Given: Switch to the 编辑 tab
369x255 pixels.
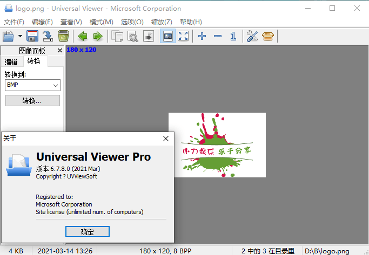Looking at the screenshot, I should 11,61.
